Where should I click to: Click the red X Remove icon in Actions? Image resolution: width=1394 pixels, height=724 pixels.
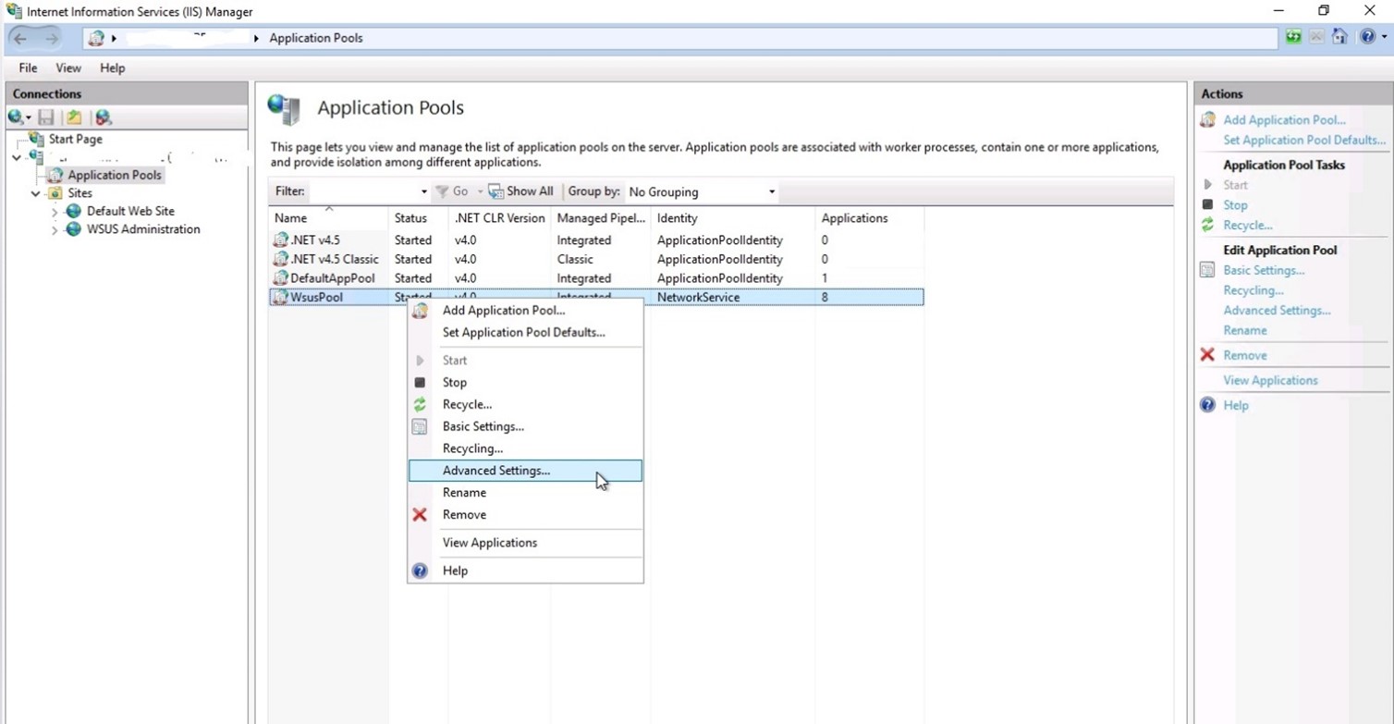point(1207,355)
